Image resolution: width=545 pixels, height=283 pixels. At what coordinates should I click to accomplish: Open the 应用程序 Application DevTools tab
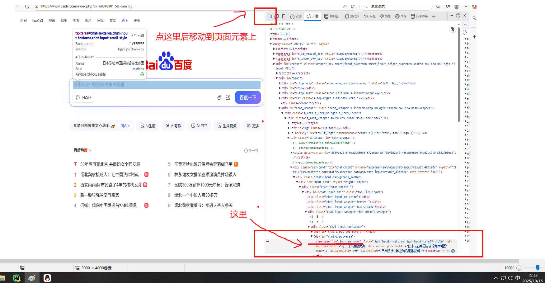click(x=419, y=16)
